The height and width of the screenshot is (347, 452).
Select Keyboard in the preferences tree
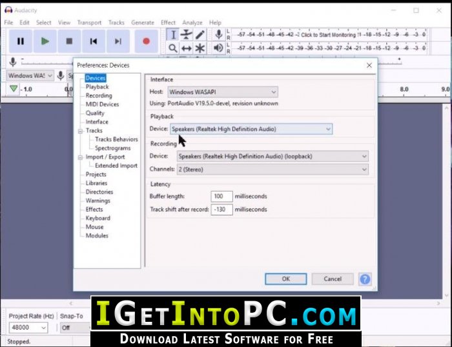(98, 218)
